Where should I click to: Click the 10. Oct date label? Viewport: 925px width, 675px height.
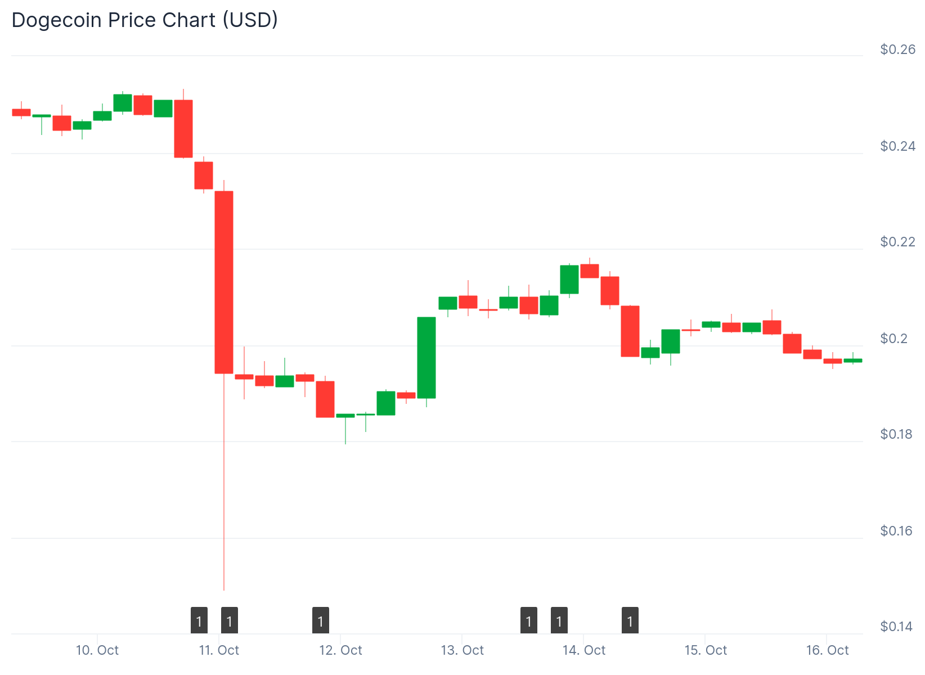coord(97,650)
